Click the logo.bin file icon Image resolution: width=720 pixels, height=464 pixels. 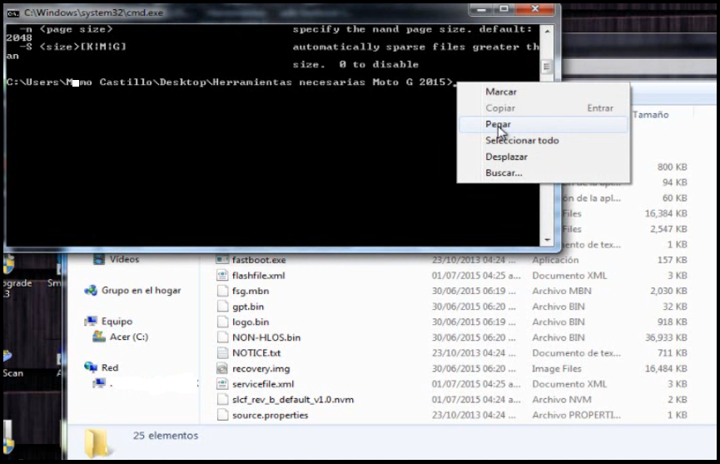(x=222, y=322)
